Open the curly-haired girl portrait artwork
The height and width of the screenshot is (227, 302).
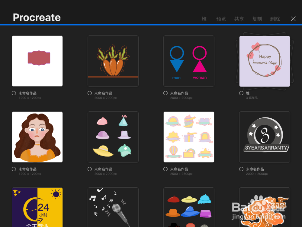37,137
